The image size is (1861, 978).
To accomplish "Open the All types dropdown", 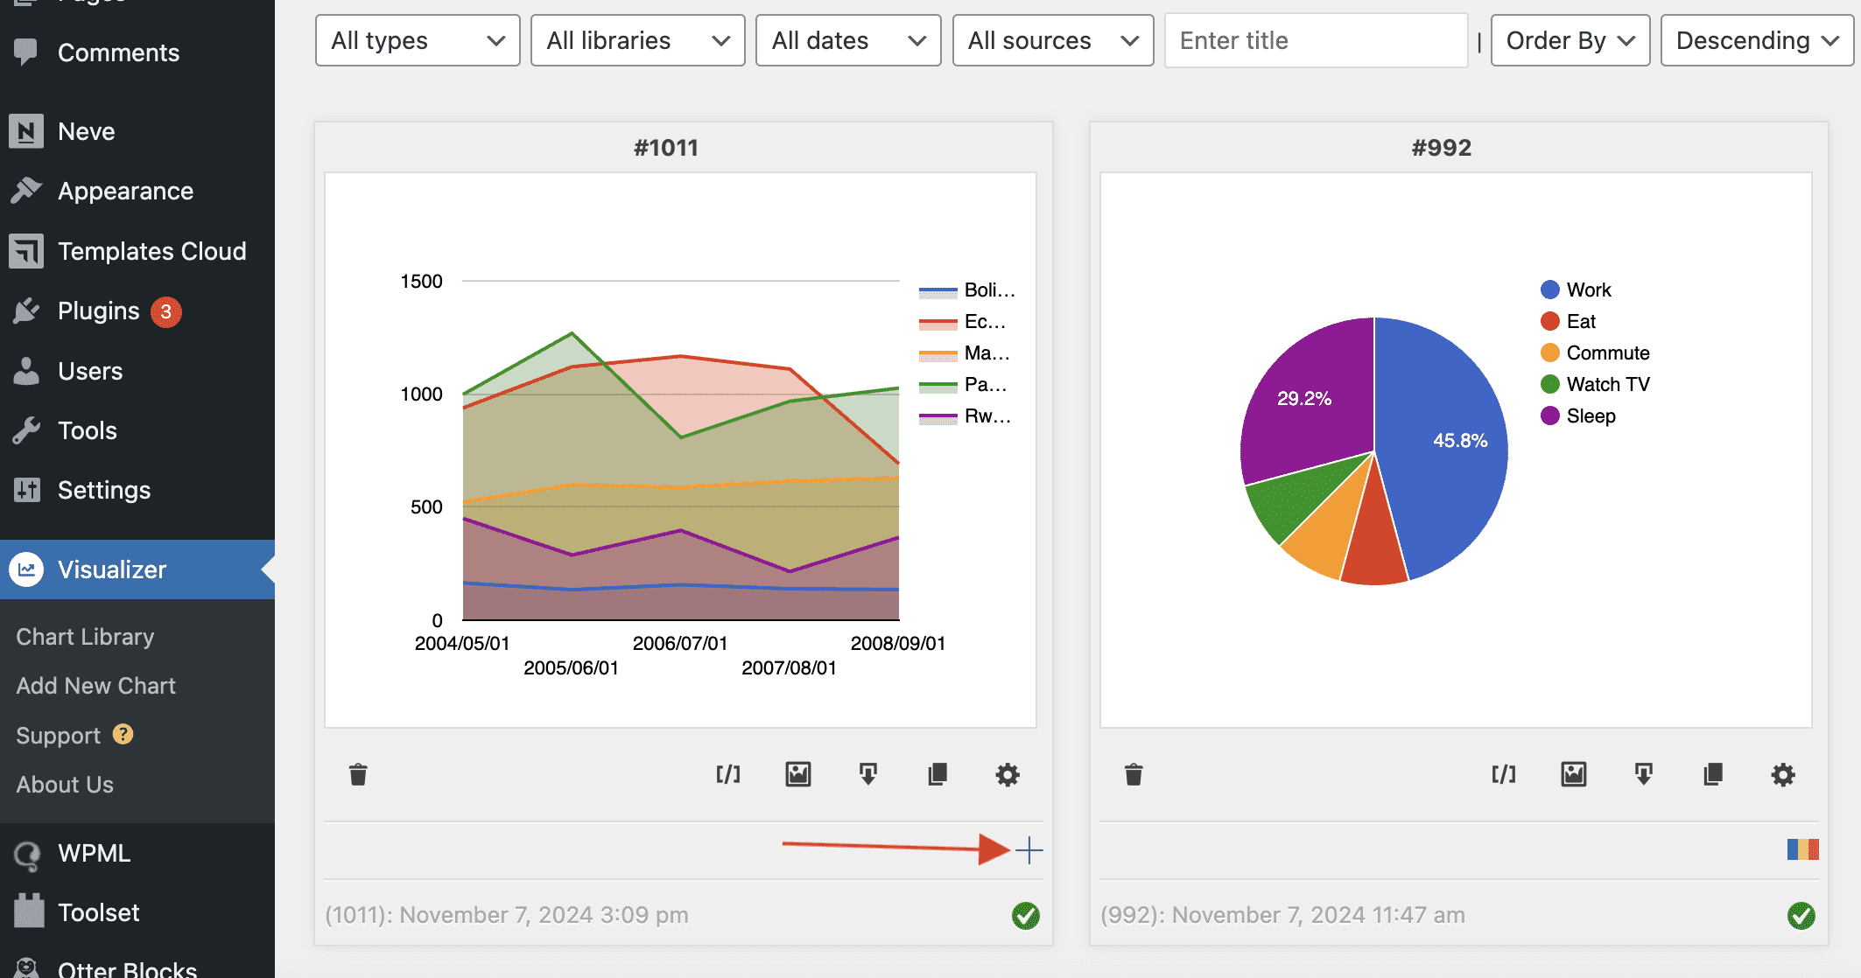I will point(418,40).
